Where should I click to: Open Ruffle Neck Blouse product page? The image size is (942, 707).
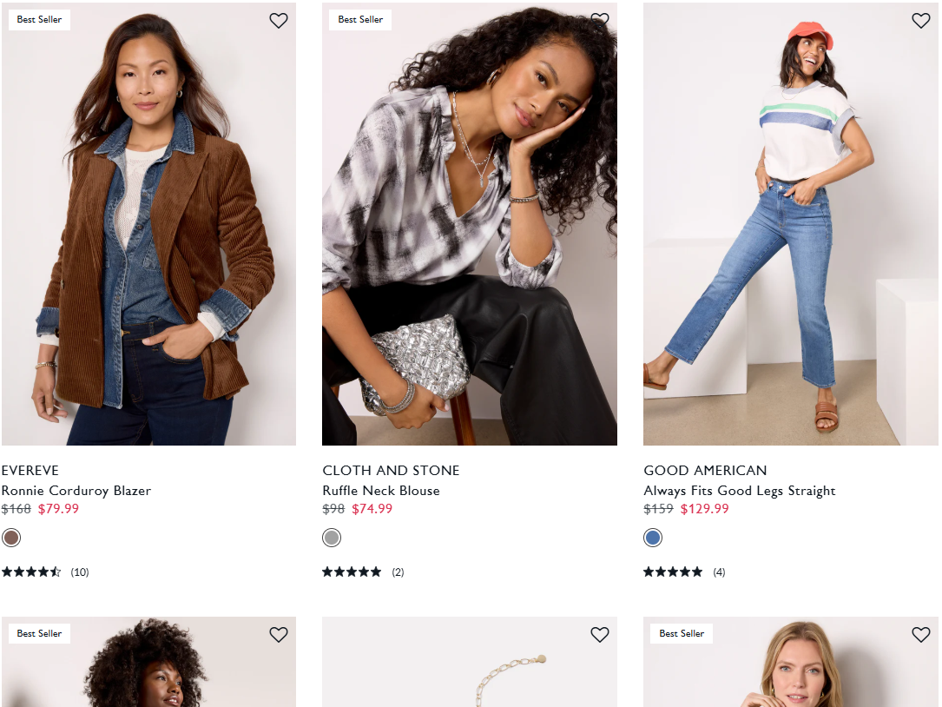coord(381,491)
